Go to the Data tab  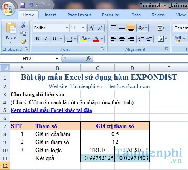136,15
